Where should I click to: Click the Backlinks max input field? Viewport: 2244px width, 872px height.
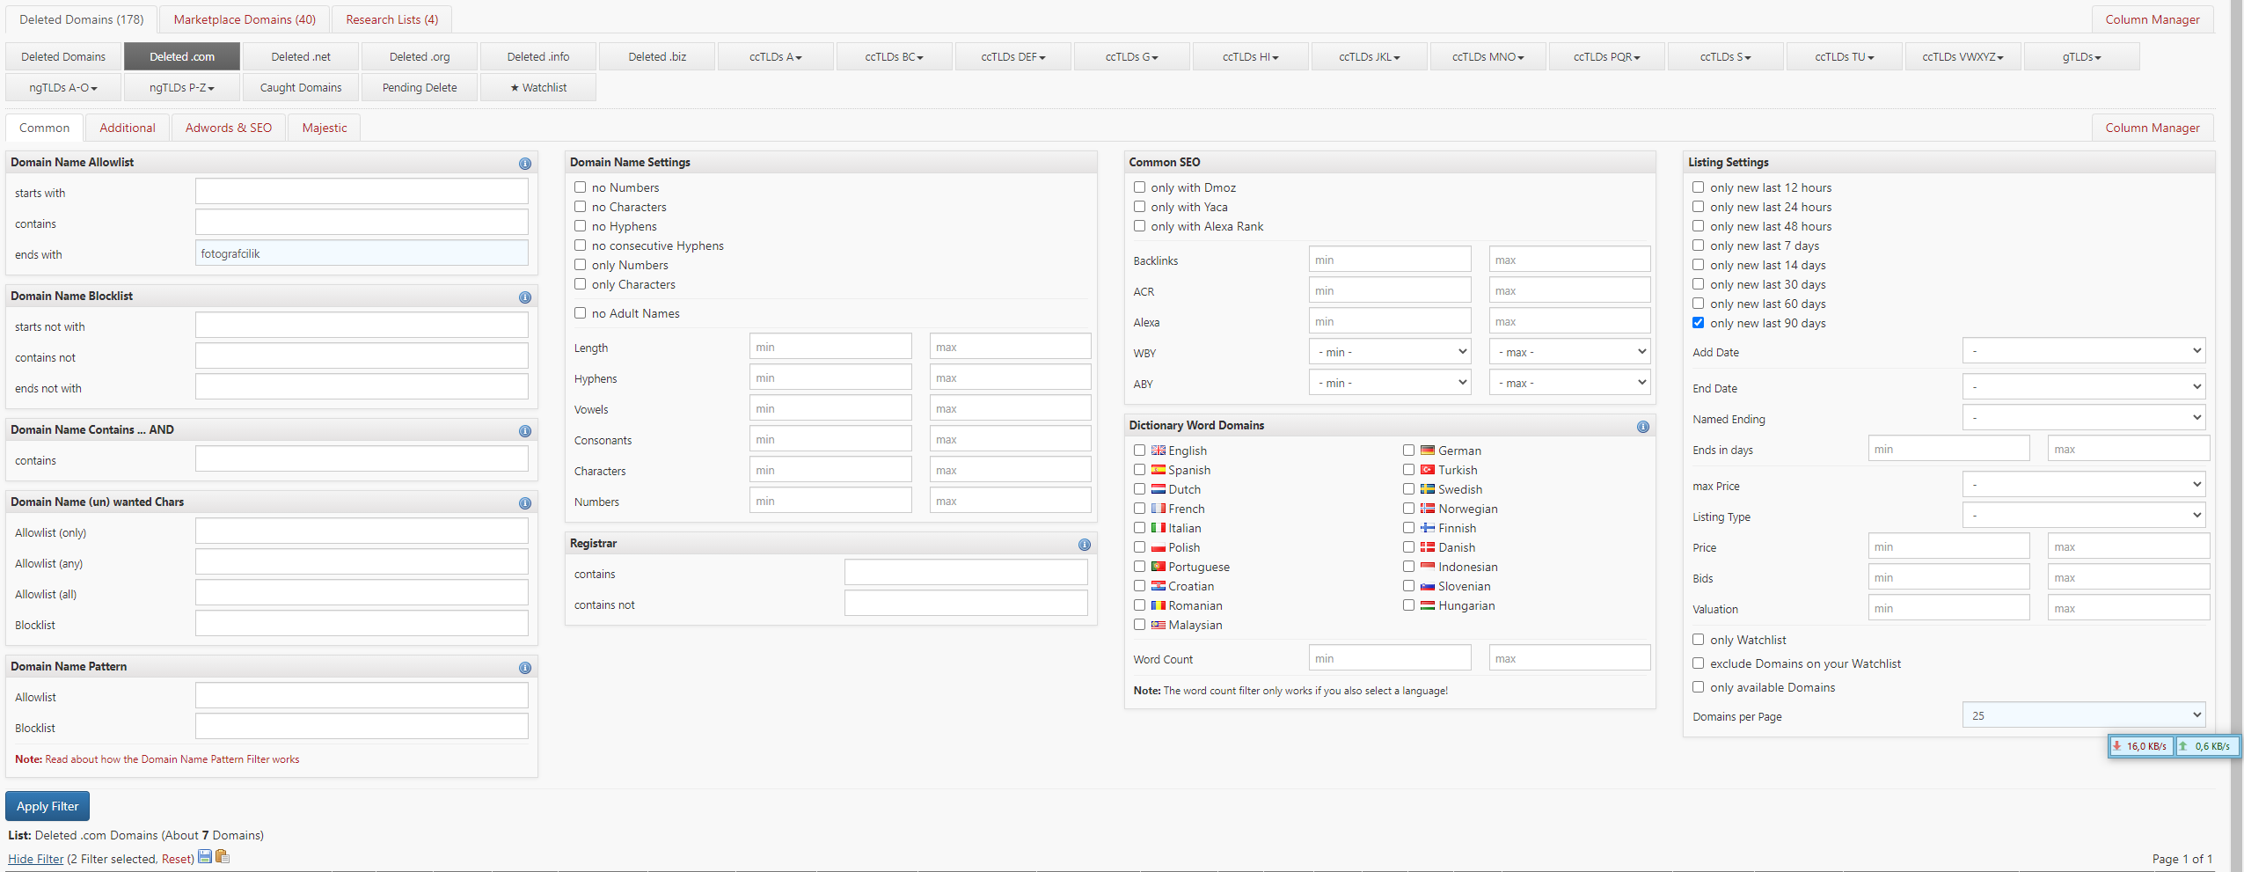[1570, 260]
